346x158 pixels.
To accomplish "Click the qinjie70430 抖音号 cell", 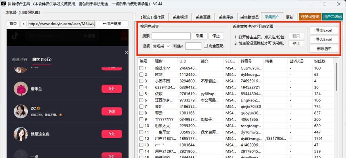I will click(251, 107).
